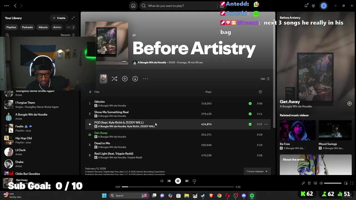This screenshot has height=200, width=356.
Task: Open Discord from the taskbar
Action: coord(244,196)
